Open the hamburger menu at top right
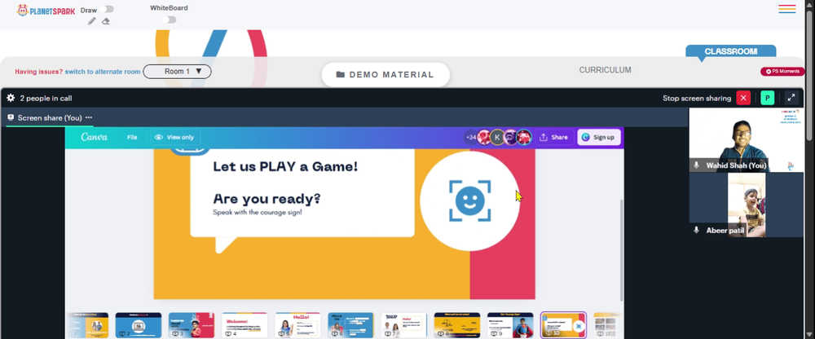This screenshot has height=339, width=815. (787, 9)
